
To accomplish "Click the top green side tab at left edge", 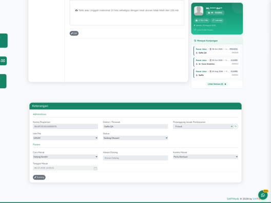I will pyautogui.click(x=4, y=40).
